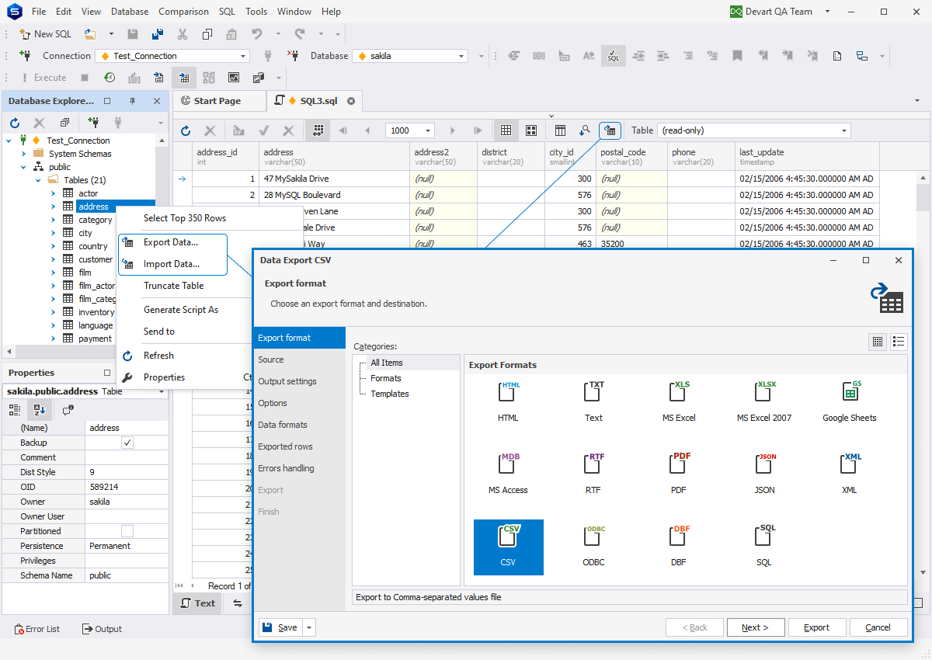Image resolution: width=932 pixels, height=660 pixels.
Task: Select the Templates category
Action: [x=389, y=394]
